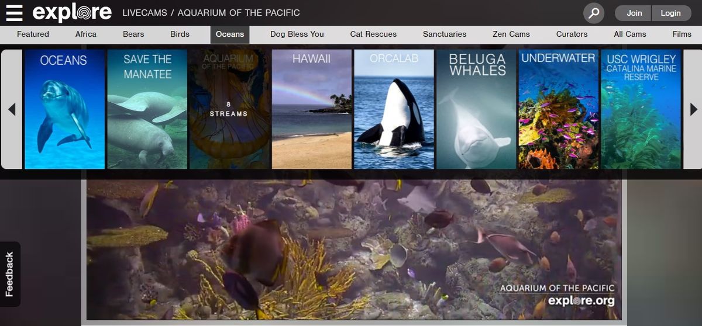The height and width of the screenshot is (326, 702).
Task: Open the Beluga Whales thumbnail
Action: tap(476, 109)
